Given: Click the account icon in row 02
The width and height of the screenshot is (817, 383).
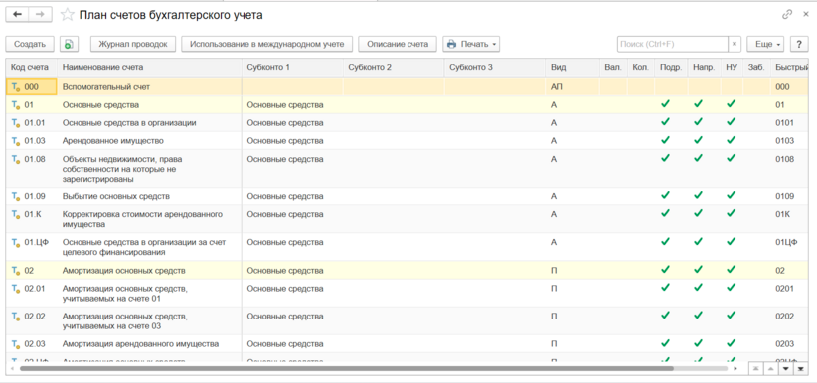Looking at the screenshot, I should click(16, 271).
